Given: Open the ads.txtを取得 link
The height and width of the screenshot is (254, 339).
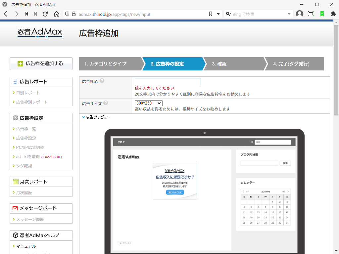Looking at the screenshot, I should 28,156.
